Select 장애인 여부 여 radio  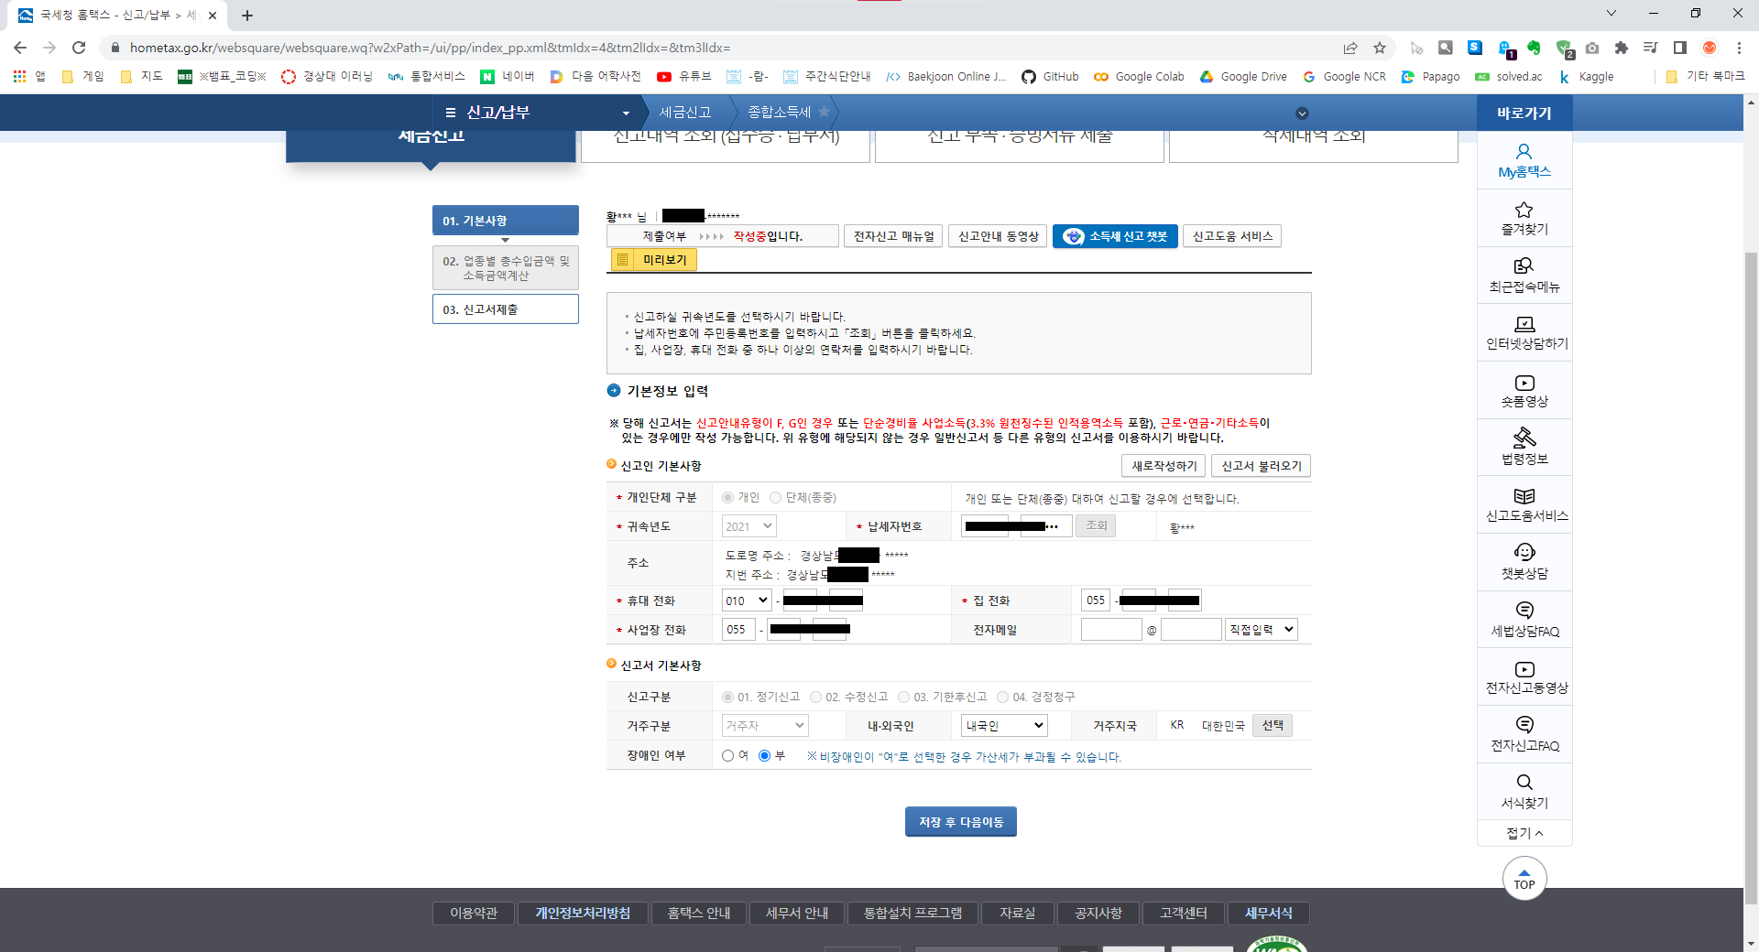click(x=727, y=756)
